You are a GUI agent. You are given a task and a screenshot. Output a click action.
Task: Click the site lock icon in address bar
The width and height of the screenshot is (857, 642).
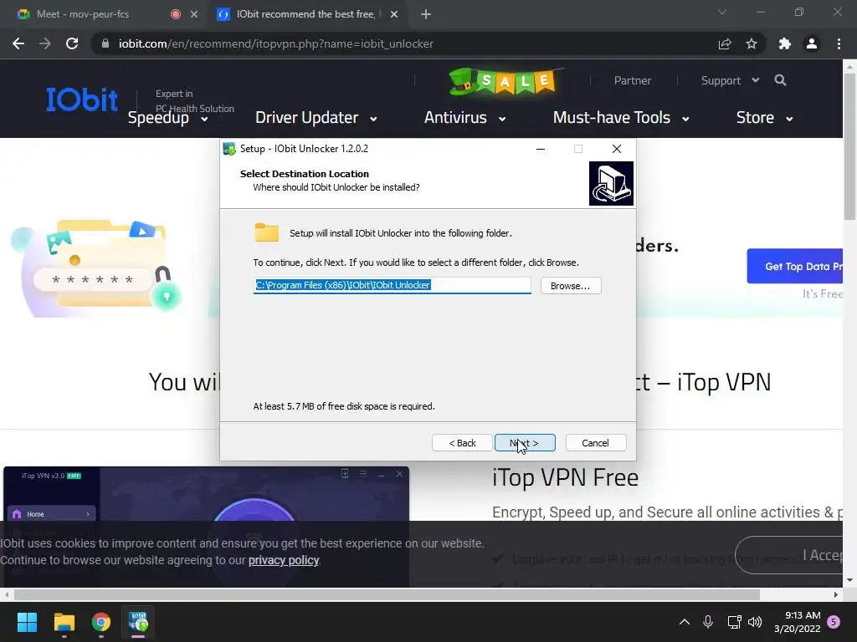(105, 43)
